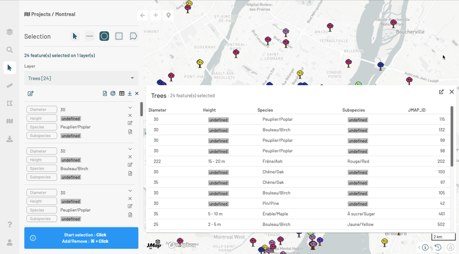459x254 pixels.
Task: Click the table view icon above feature list
Action: tap(121, 93)
